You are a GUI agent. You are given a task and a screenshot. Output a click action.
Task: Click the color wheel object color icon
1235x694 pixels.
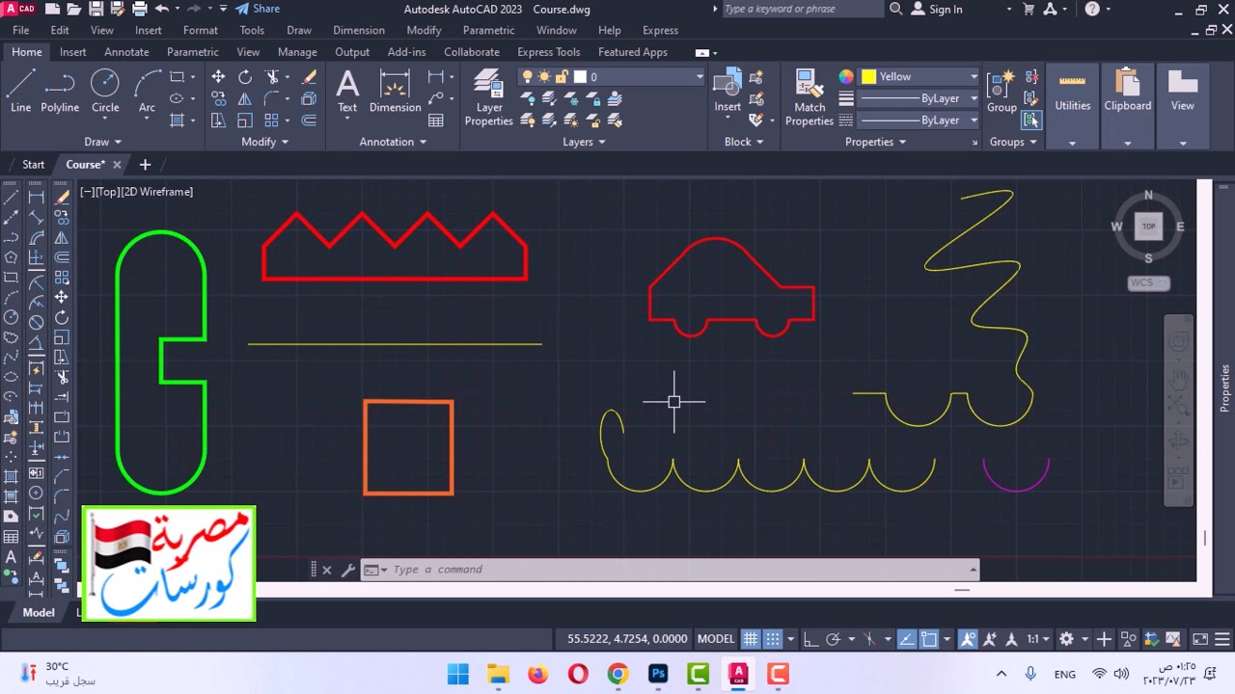[x=846, y=77]
